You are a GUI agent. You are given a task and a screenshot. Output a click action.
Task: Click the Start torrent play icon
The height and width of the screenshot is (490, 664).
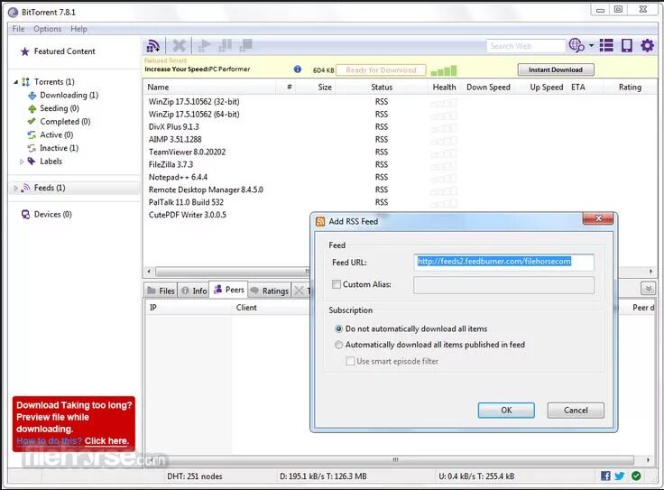pyautogui.click(x=204, y=45)
